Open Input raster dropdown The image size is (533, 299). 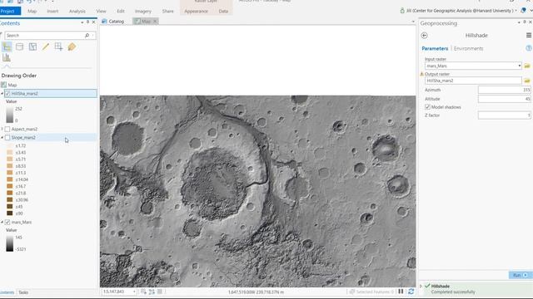(x=520, y=66)
